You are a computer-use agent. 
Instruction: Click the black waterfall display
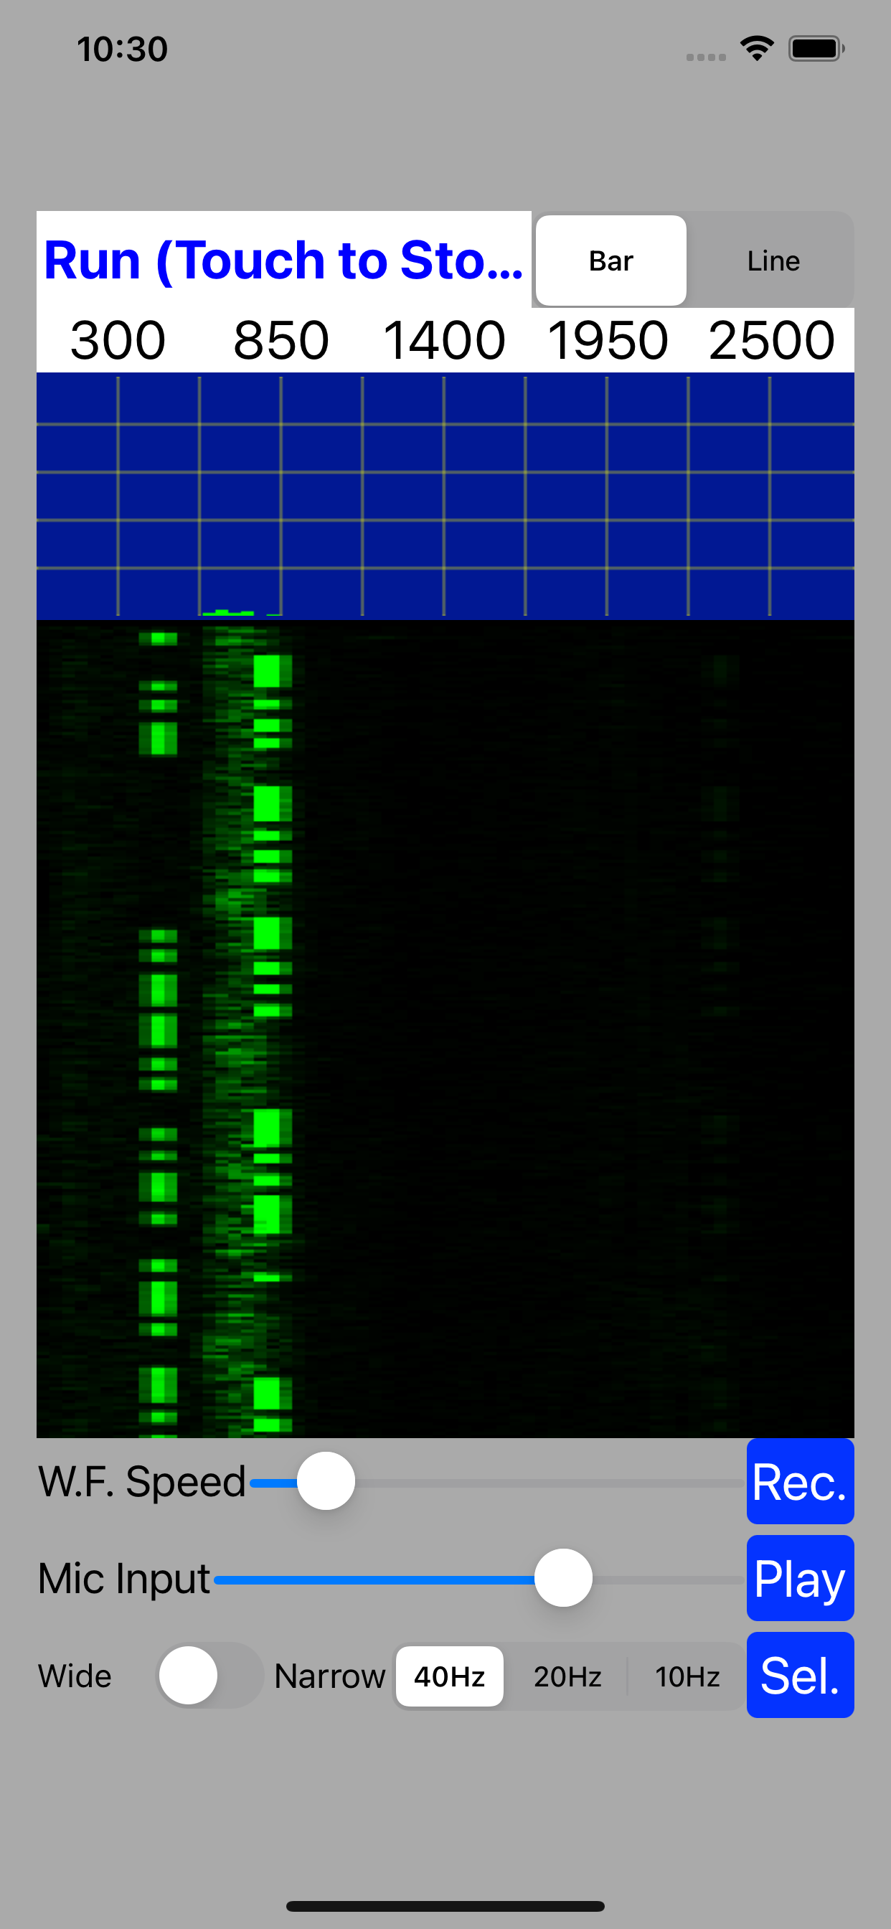point(445,1029)
